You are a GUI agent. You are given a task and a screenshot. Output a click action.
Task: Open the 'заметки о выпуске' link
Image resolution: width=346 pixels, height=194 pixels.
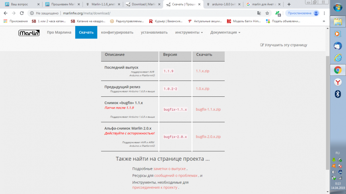(169, 169)
